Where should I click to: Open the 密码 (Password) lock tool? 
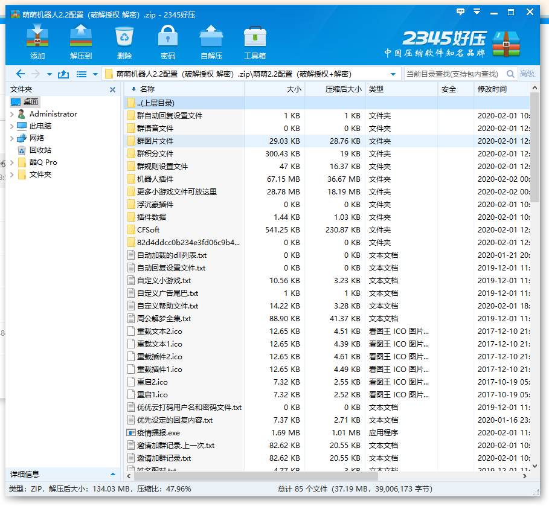[x=167, y=38]
